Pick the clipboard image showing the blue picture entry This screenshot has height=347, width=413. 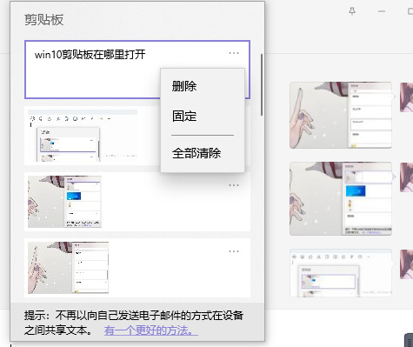click(x=64, y=202)
